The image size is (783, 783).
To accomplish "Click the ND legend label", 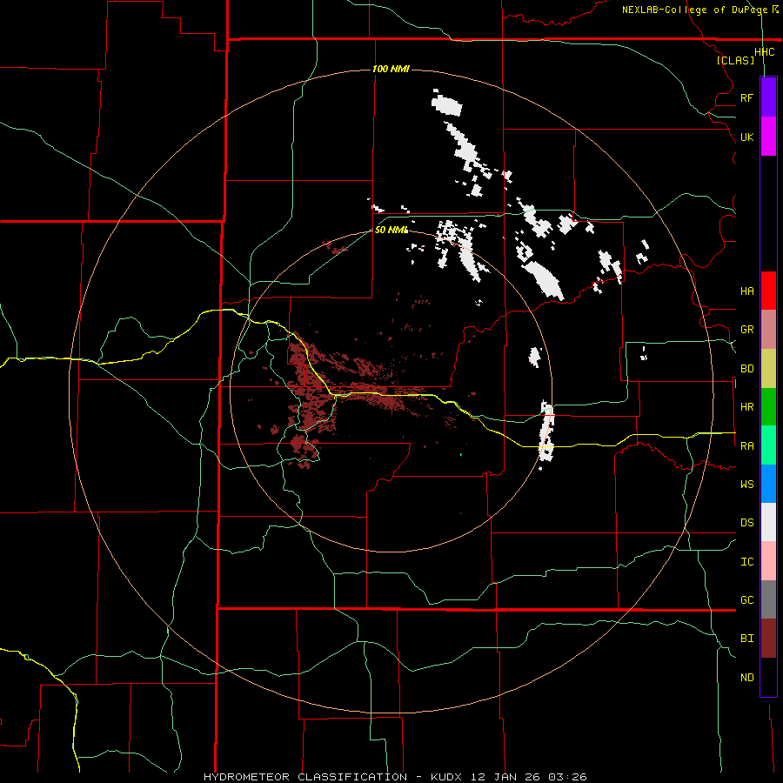I will pyautogui.click(x=747, y=678).
